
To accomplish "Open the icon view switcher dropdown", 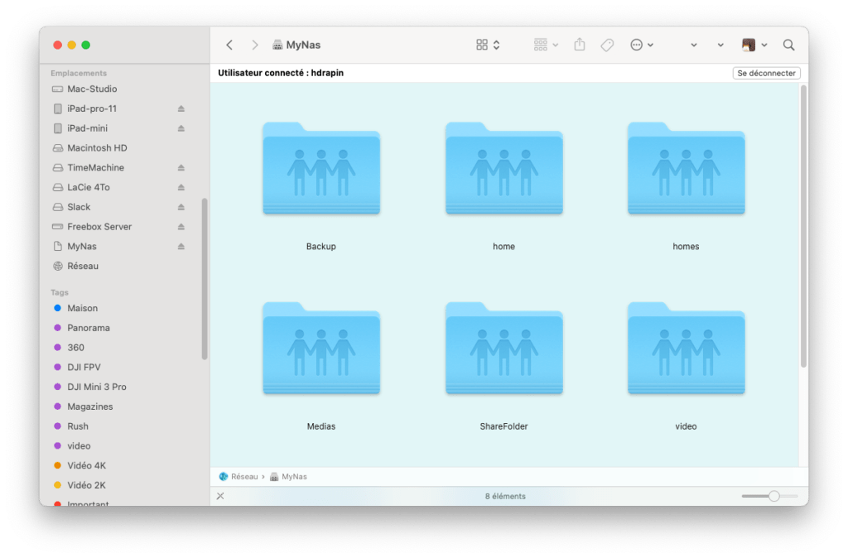I will coord(488,45).
